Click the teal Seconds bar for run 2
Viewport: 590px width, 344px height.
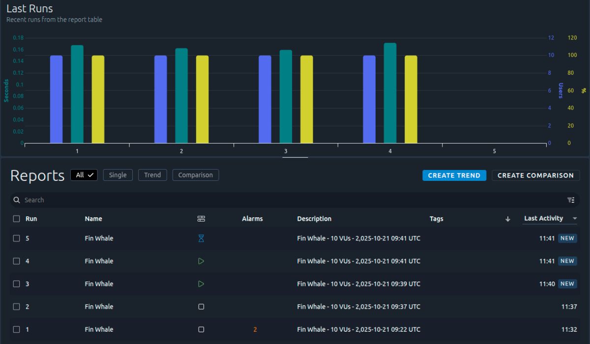(x=181, y=96)
